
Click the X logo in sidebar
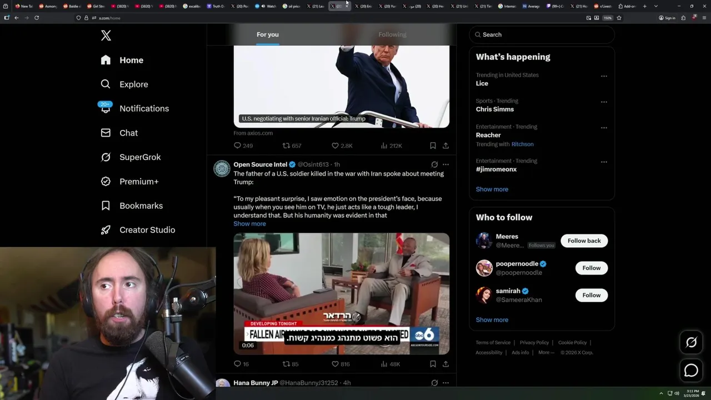pos(106,36)
